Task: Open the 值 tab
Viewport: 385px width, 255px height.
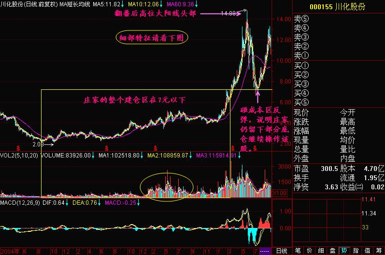Action: (x=367, y=251)
